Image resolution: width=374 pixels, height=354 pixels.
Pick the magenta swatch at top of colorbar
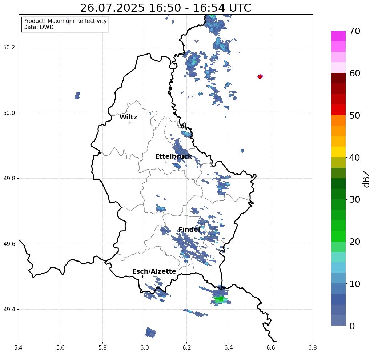pos(338,36)
